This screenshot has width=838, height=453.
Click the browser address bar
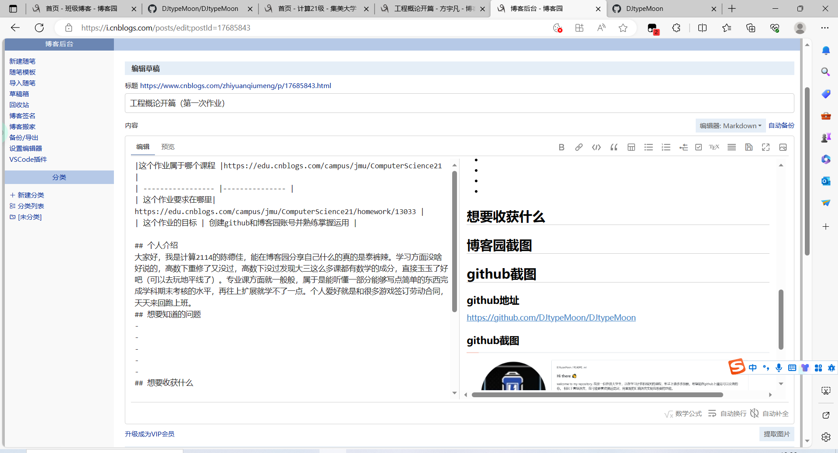[x=306, y=28]
